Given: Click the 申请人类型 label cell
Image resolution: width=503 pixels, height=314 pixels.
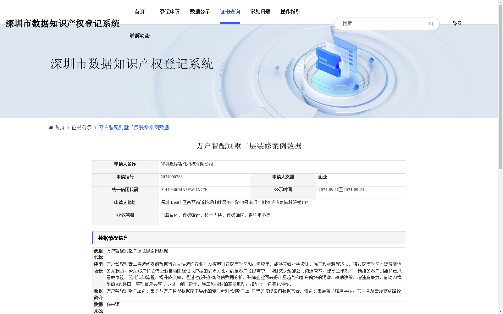Looking at the screenshot, I should [283, 180].
